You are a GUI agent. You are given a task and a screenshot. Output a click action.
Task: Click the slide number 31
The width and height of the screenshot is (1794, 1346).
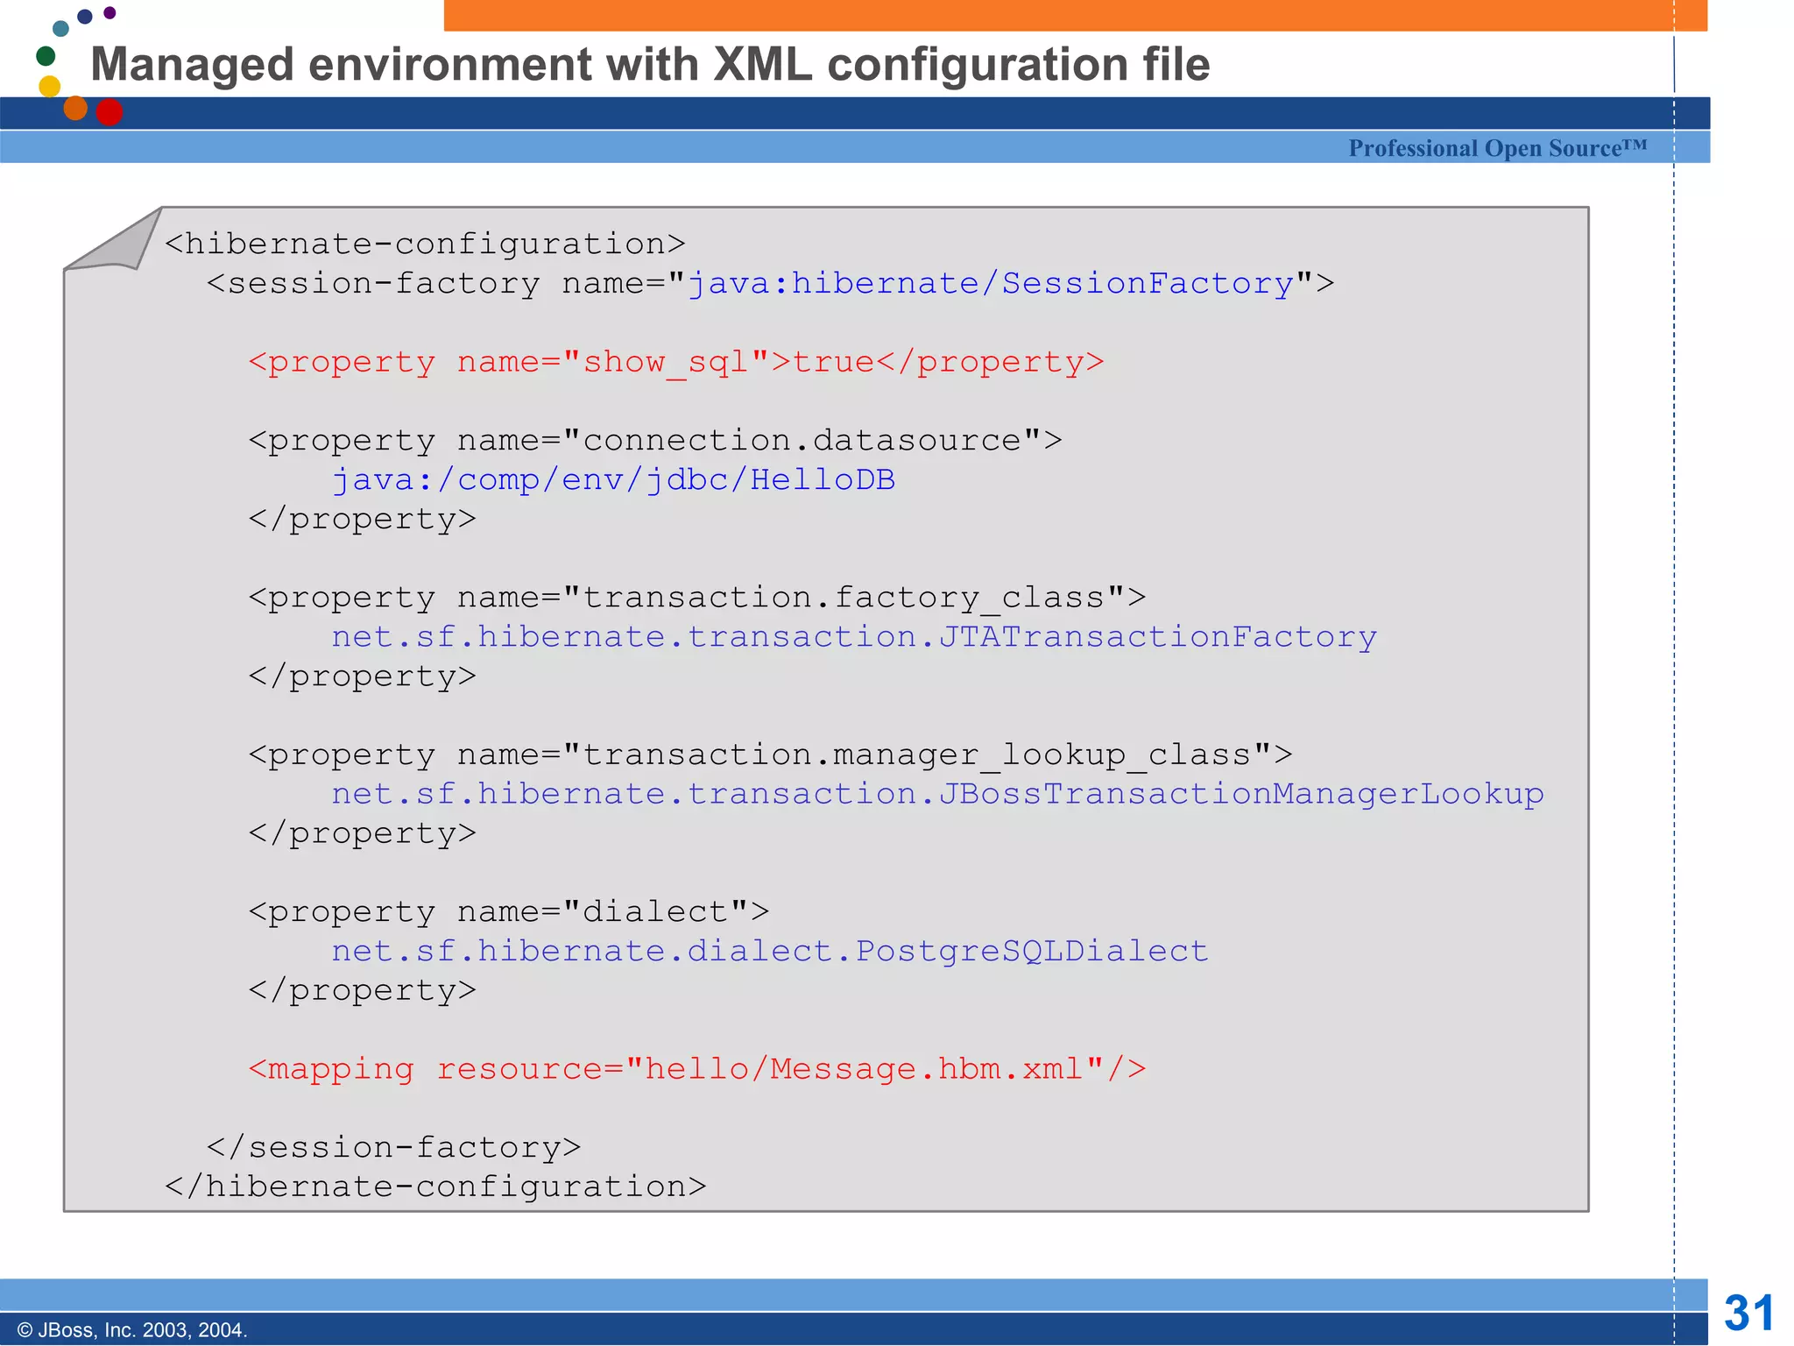(x=1748, y=1313)
